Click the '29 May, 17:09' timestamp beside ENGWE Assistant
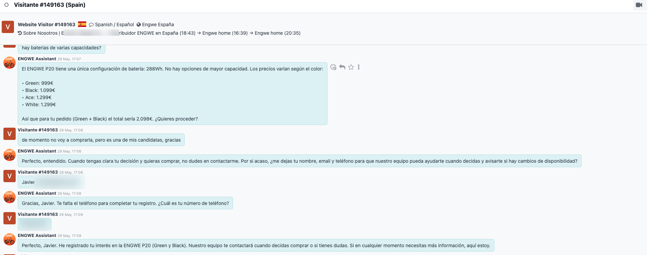The image size is (647, 255). coord(69,236)
